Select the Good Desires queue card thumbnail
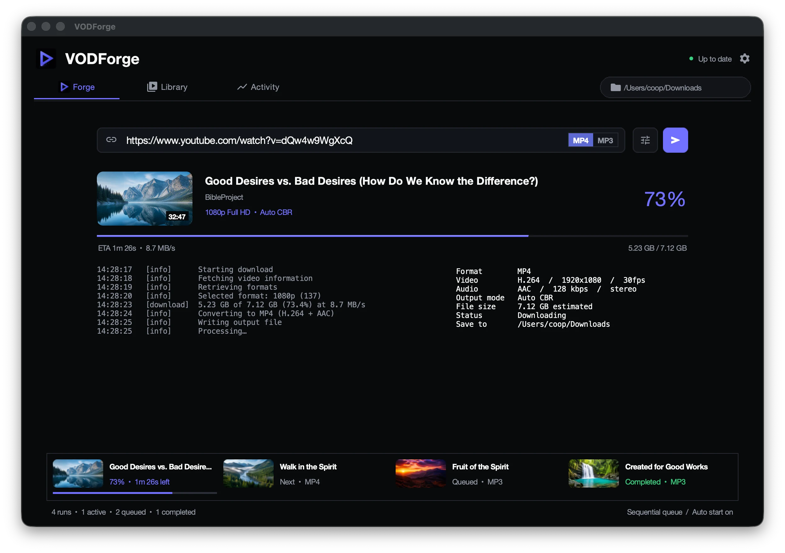This screenshot has height=553, width=785. pyautogui.click(x=78, y=473)
